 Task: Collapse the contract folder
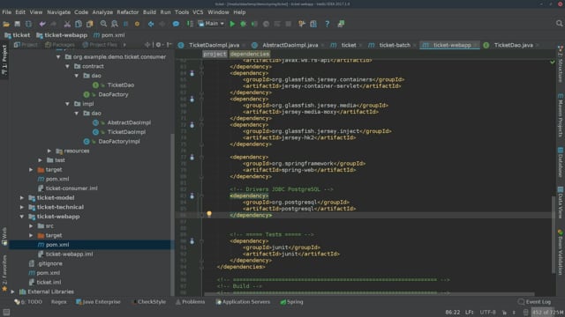pyautogui.click(x=67, y=66)
